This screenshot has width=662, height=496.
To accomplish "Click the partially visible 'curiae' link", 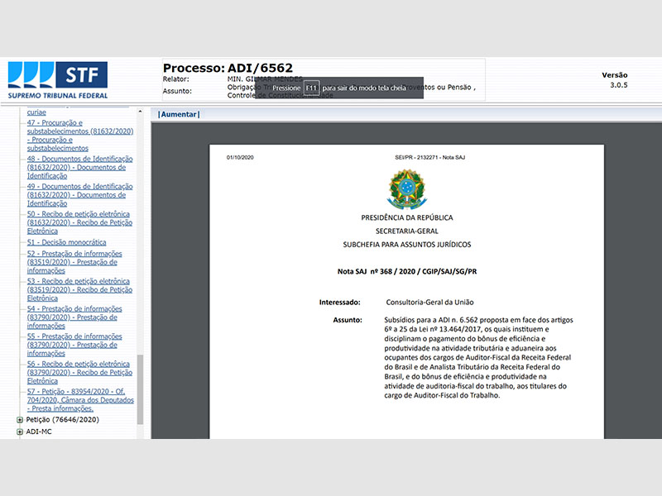I will pyautogui.click(x=36, y=112).
